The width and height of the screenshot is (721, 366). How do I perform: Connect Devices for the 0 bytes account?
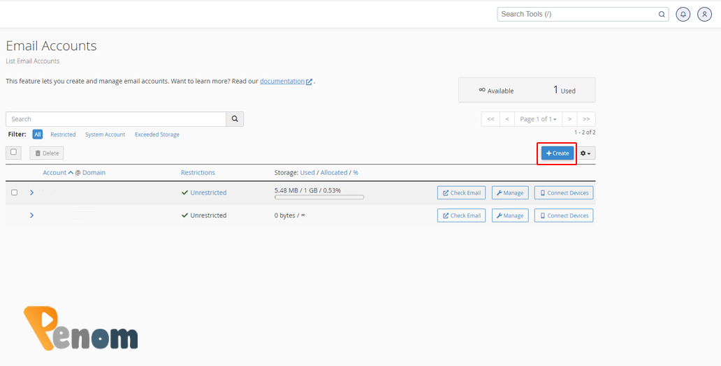564,215
